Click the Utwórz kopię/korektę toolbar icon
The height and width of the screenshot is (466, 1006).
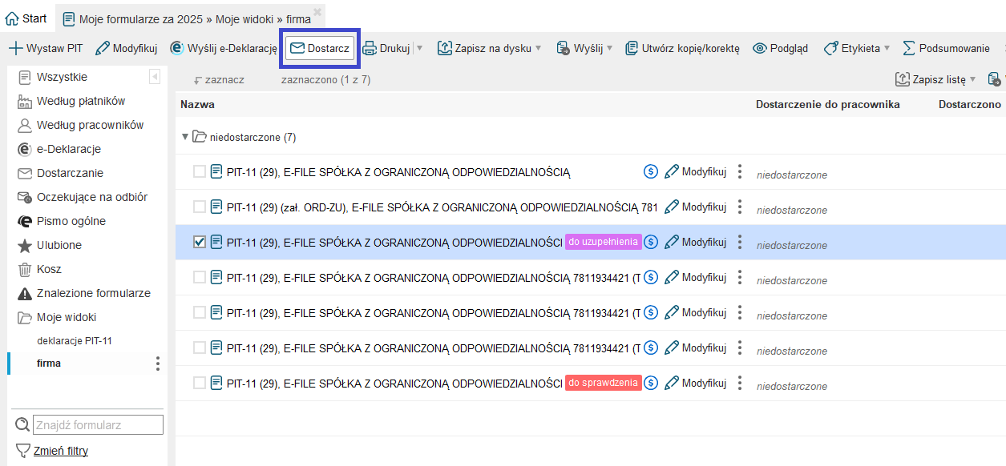632,48
